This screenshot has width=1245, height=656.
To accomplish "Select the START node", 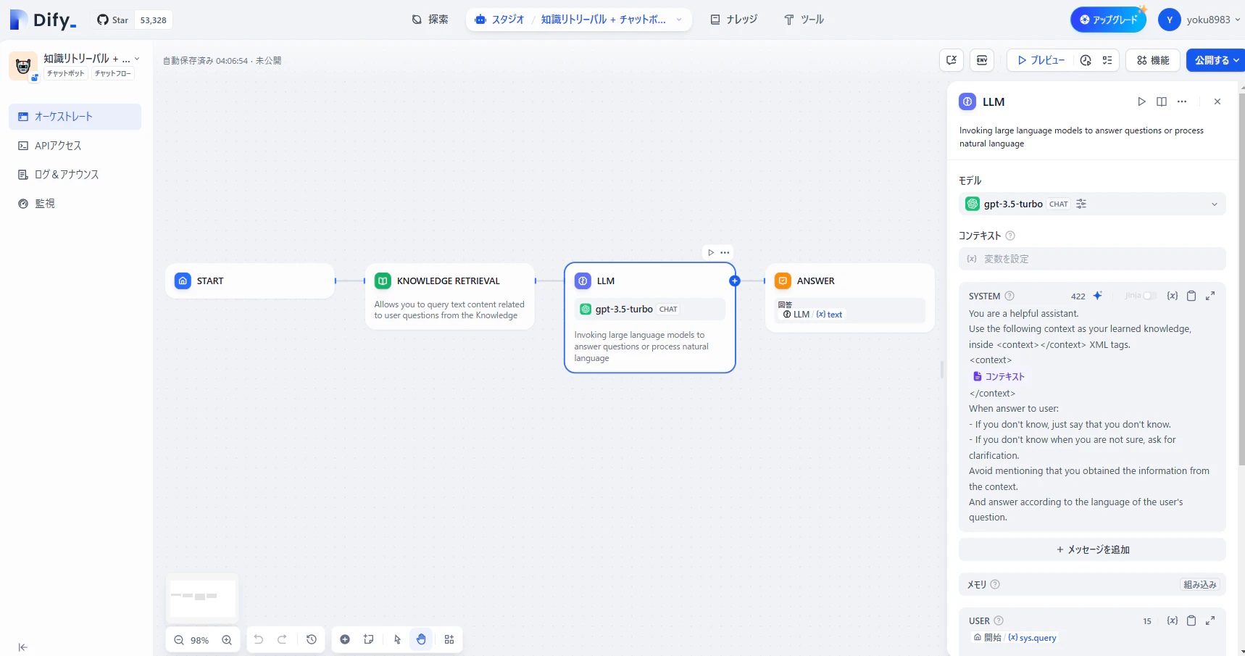I will (x=250, y=281).
